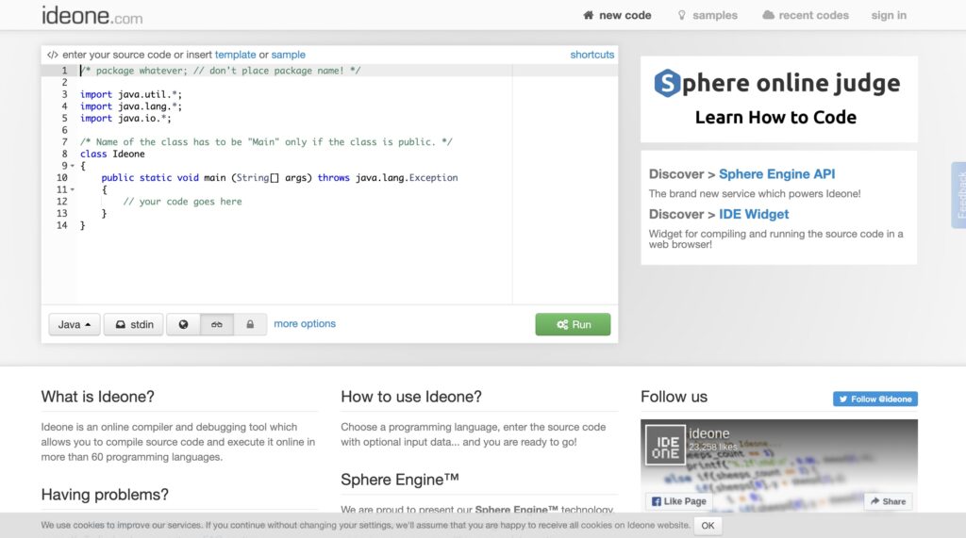This screenshot has height=538, width=966.
Task: Open the shortcuts link
Action: 592,55
